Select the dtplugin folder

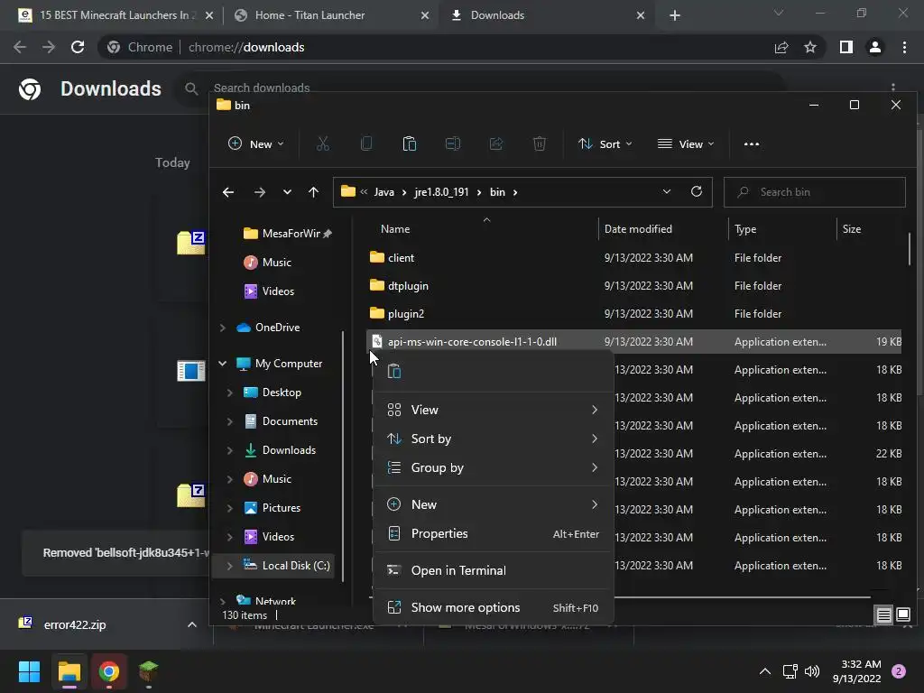click(634, 286)
